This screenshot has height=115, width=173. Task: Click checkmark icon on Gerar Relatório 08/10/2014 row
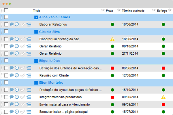point(22,46)
